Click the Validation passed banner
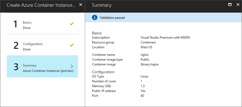Screen dimensions: 242x107 [163, 17]
